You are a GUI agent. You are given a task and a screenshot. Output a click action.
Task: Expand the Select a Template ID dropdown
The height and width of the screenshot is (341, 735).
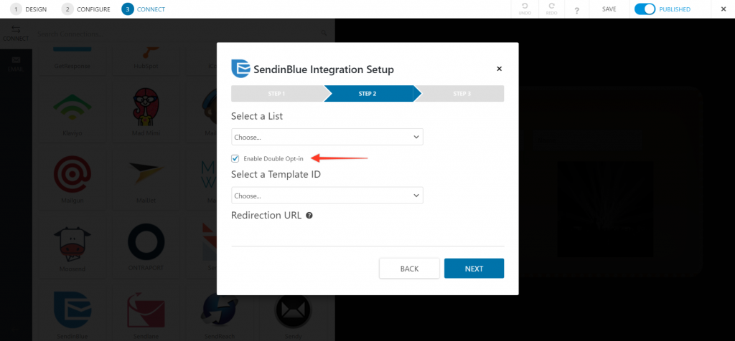click(x=327, y=196)
